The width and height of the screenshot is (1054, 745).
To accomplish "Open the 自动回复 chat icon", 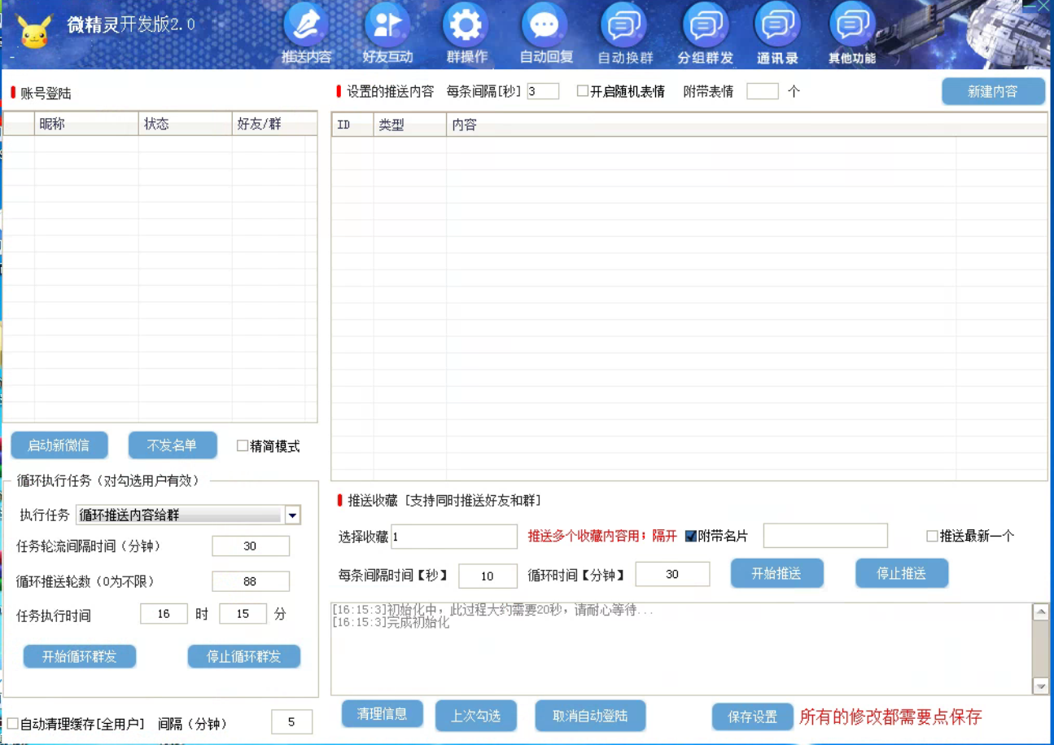I will pos(545,27).
